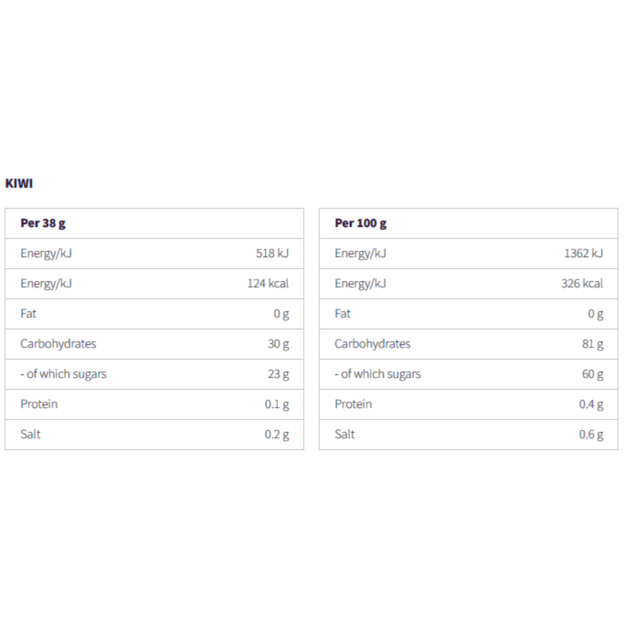
Task: Click the 0.2 g salt value
Action: (277, 434)
